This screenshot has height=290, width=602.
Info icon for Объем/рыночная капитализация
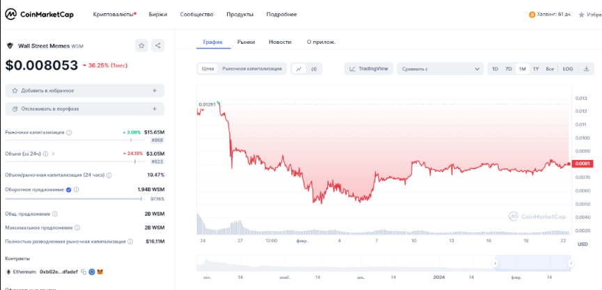click(x=109, y=175)
